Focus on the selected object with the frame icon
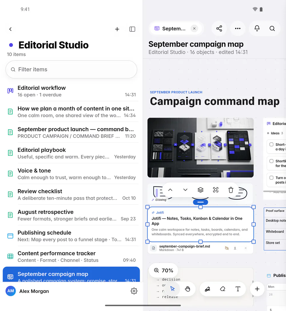 216,190
